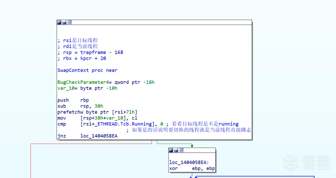The image size is (336, 178).
Task: Select 'mov [rsp+38h+var_10], cl' instruction
Action: click(97, 118)
